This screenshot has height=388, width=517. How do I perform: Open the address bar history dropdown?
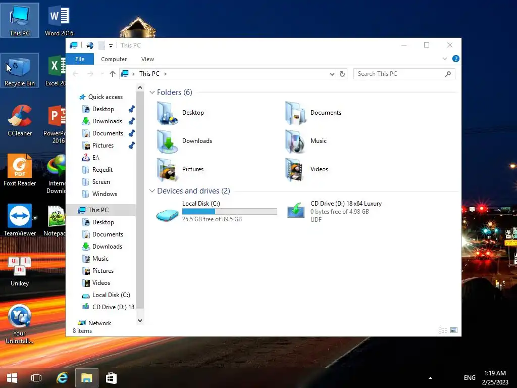pyautogui.click(x=332, y=74)
